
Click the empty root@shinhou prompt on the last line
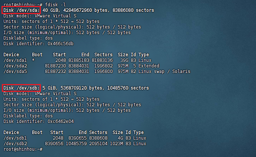coord(22,149)
